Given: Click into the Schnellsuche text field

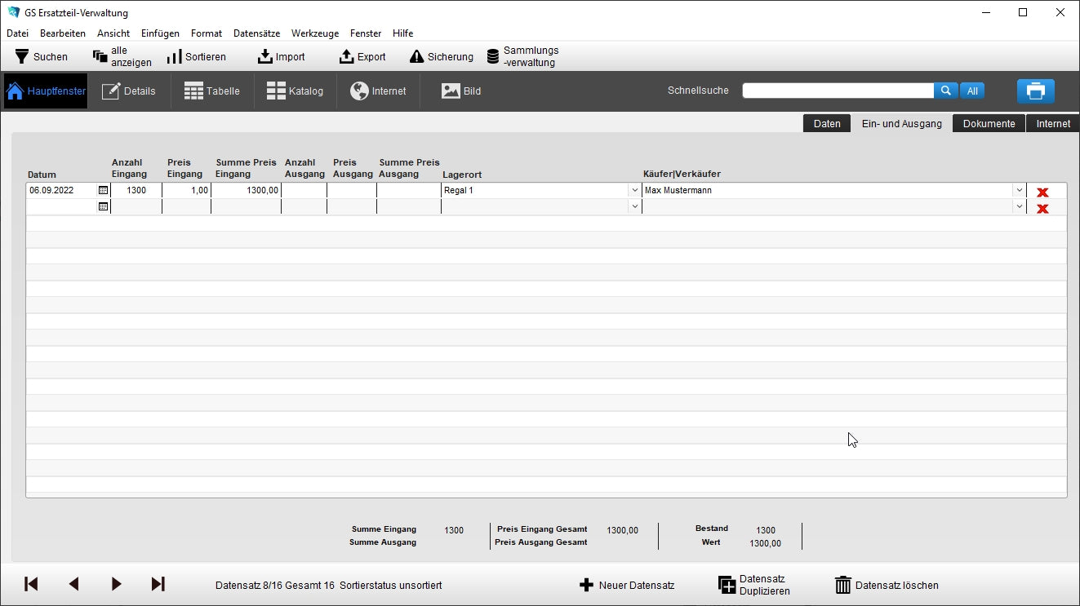Looking at the screenshot, I should pos(838,91).
